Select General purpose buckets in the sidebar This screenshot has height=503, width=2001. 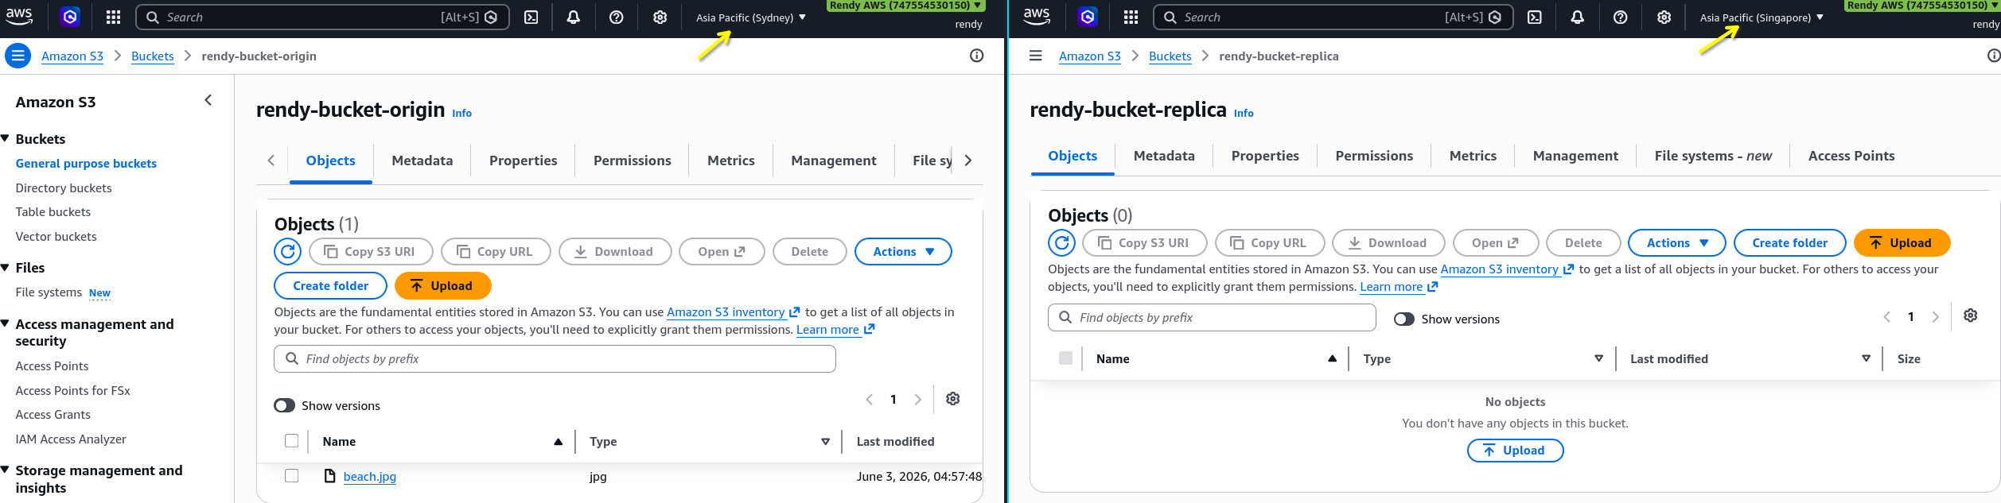[x=86, y=163]
